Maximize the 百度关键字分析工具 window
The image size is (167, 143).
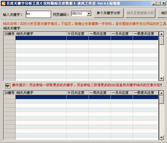[158, 3]
